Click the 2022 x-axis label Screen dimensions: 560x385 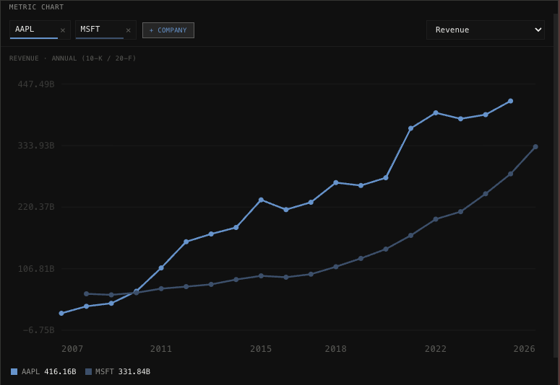coord(436,349)
